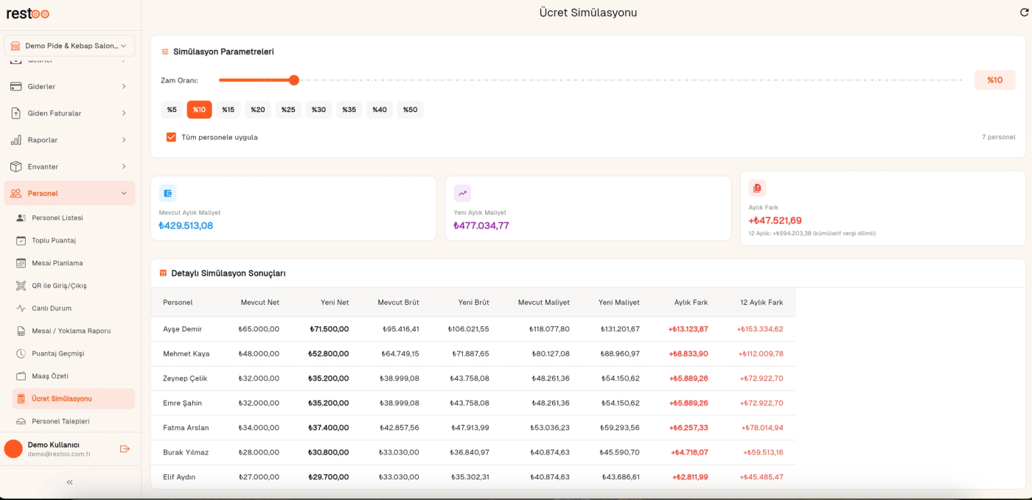Select the %5 raise rate preset

coord(172,110)
